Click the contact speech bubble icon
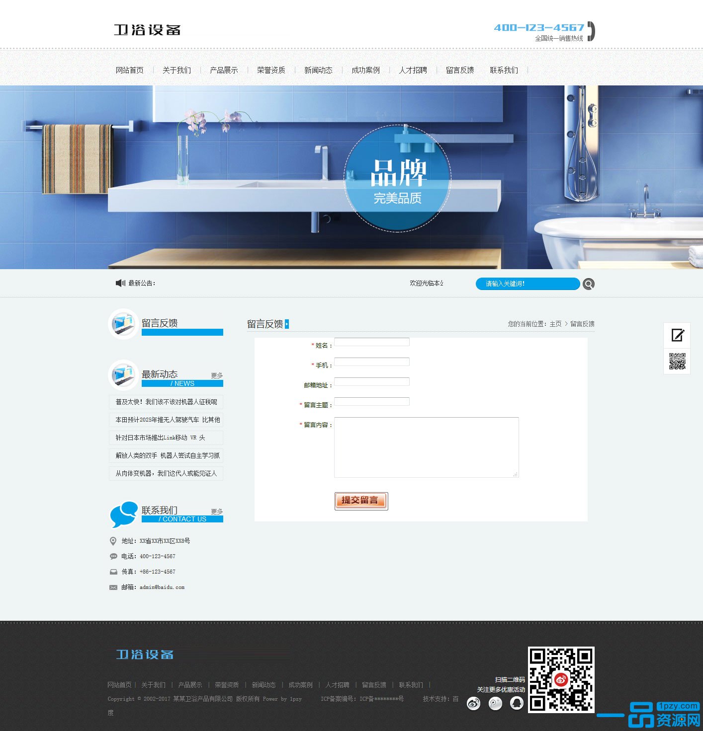The height and width of the screenshot is (731, 703). click(x=123, y=514)
